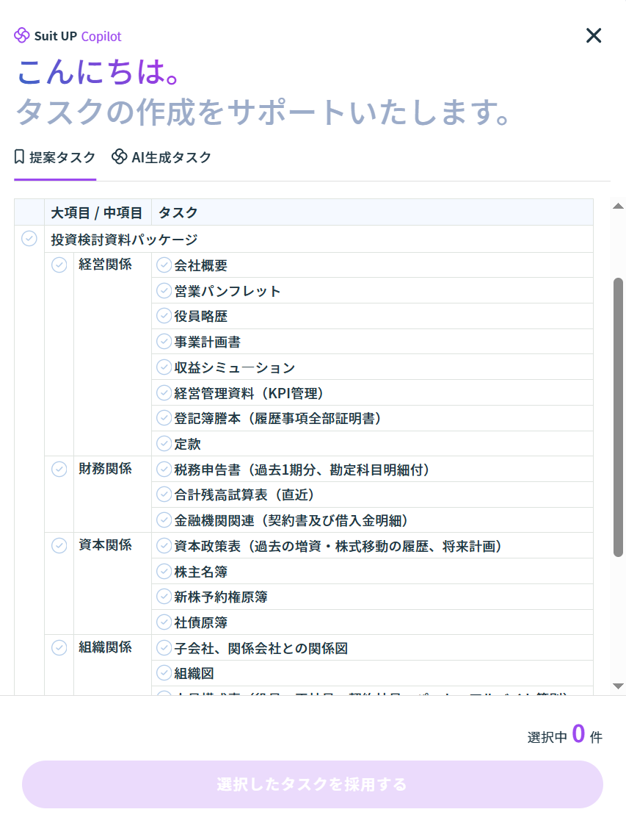
Task: Click the scrollbar down arrow
Action: 618,686
